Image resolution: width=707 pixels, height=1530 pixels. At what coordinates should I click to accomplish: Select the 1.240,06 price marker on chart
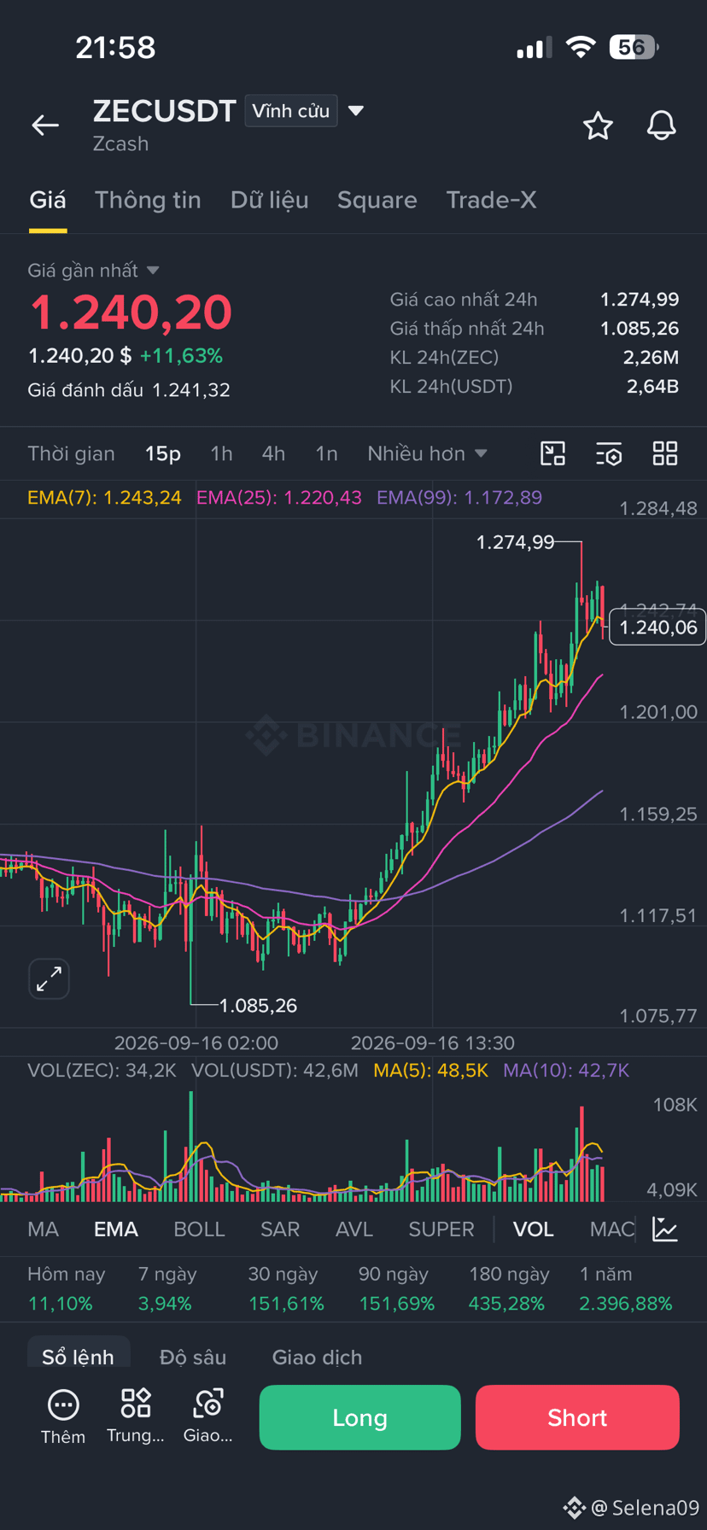[x=657, y=628]
